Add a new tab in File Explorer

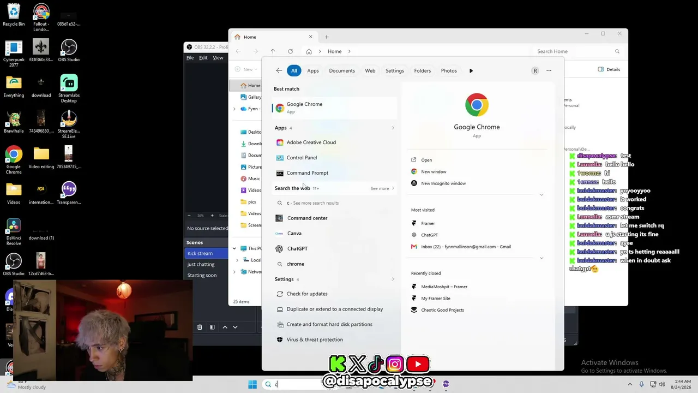point(327,37)
